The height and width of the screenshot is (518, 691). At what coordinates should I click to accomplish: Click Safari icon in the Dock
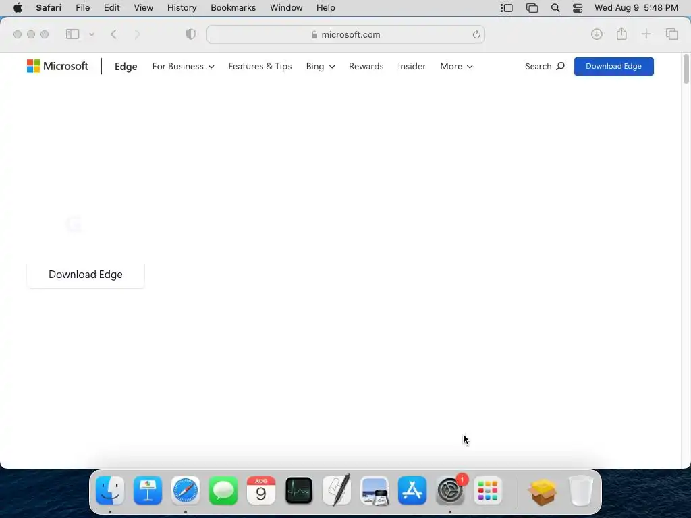186,490
